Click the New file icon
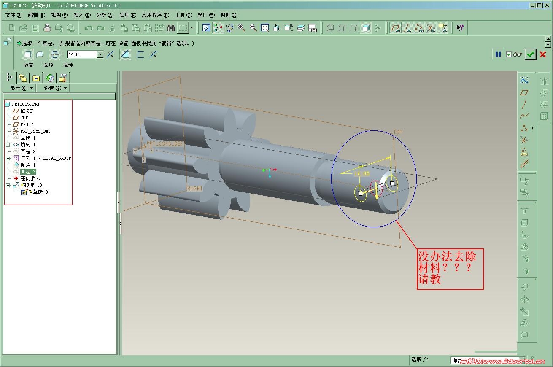The height and width of the screenshot is (367, 553). [x=12, y=28]
